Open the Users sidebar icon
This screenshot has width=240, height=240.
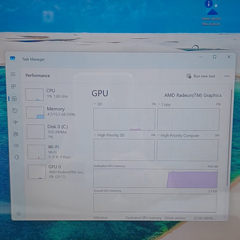tap(16, 134)
